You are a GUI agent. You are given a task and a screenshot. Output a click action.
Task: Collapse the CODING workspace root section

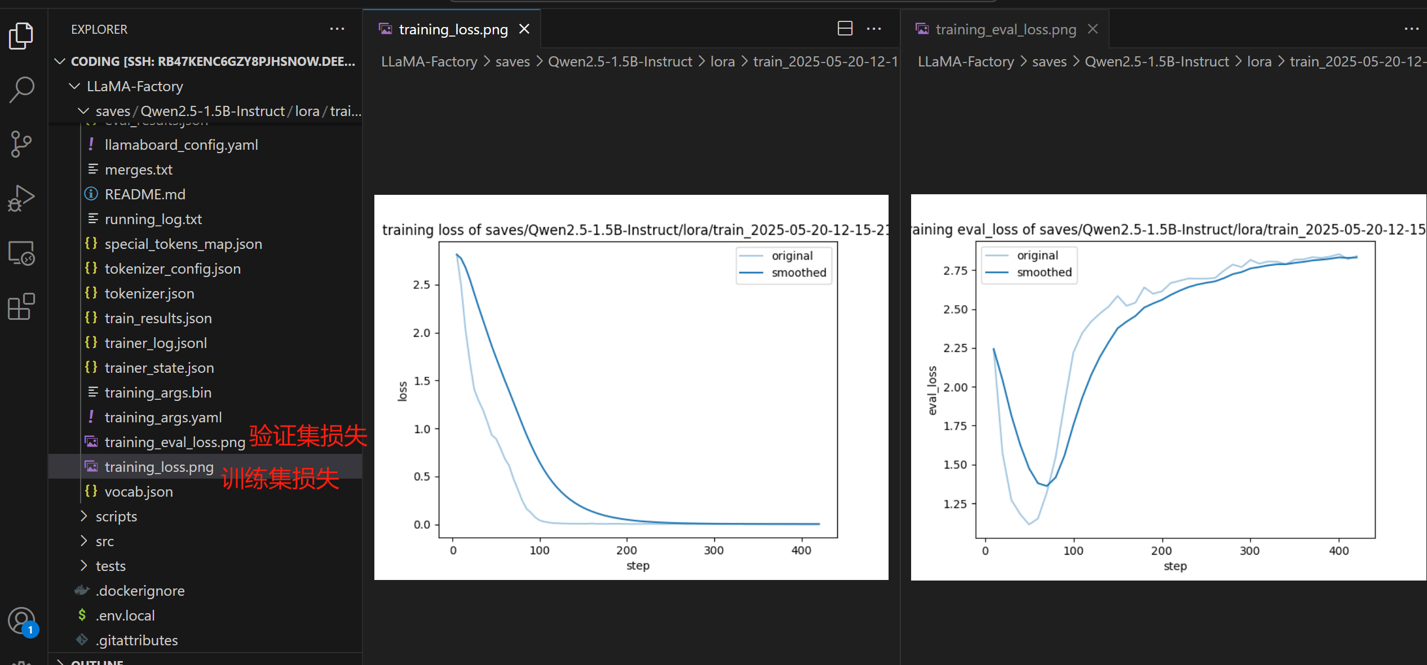60,61
